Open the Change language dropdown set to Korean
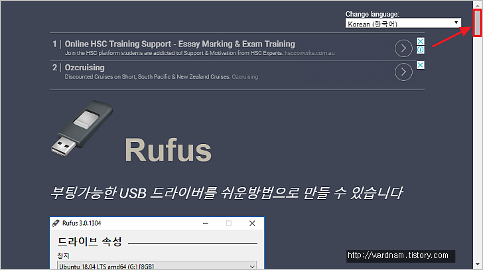Viewport: 483px width, 270px height. (x=403, y=23)
